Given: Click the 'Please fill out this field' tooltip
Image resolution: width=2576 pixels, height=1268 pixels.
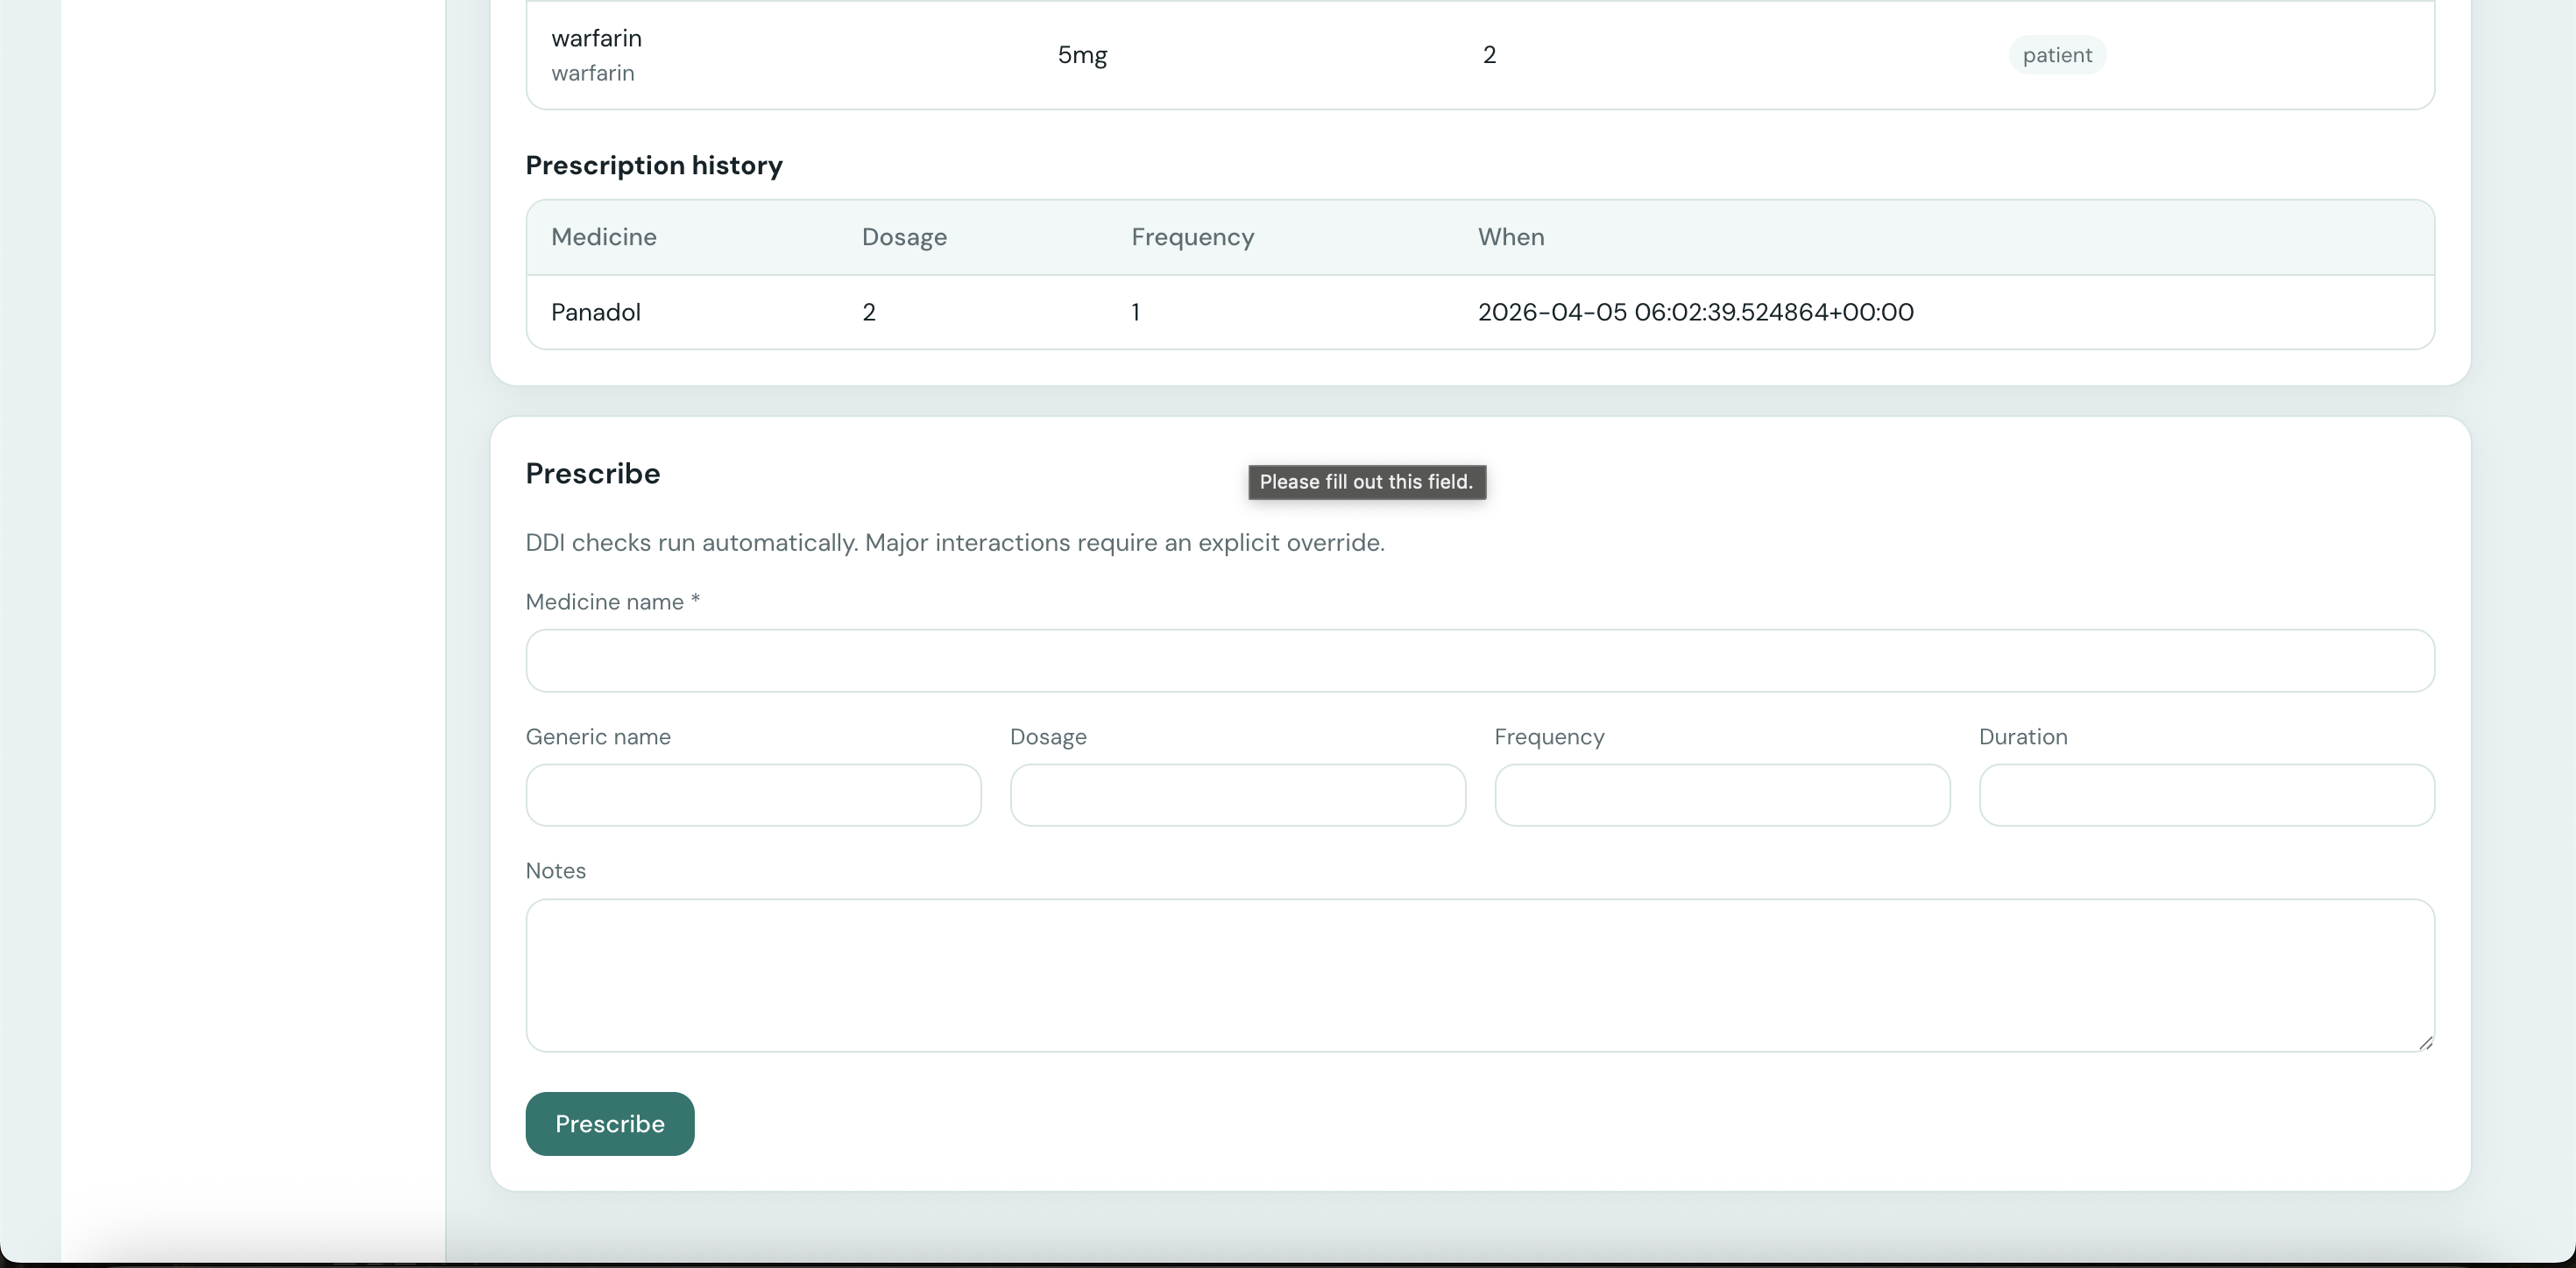Looking at the screenshot, I should pyautogui.click(x=1366, y=482).
